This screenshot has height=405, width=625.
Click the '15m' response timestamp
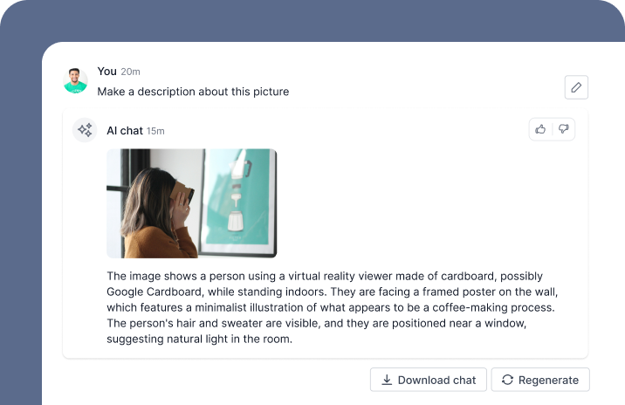click(x=155, y=131)
